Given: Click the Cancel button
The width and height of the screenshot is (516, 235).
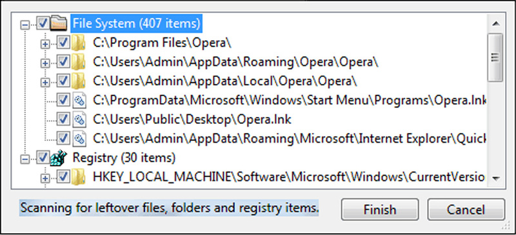Looking at the screenshot, I should (x=466, y=209).
